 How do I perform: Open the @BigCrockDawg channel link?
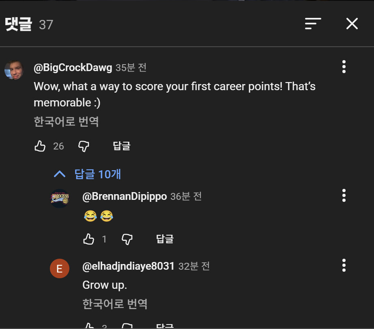73,68
